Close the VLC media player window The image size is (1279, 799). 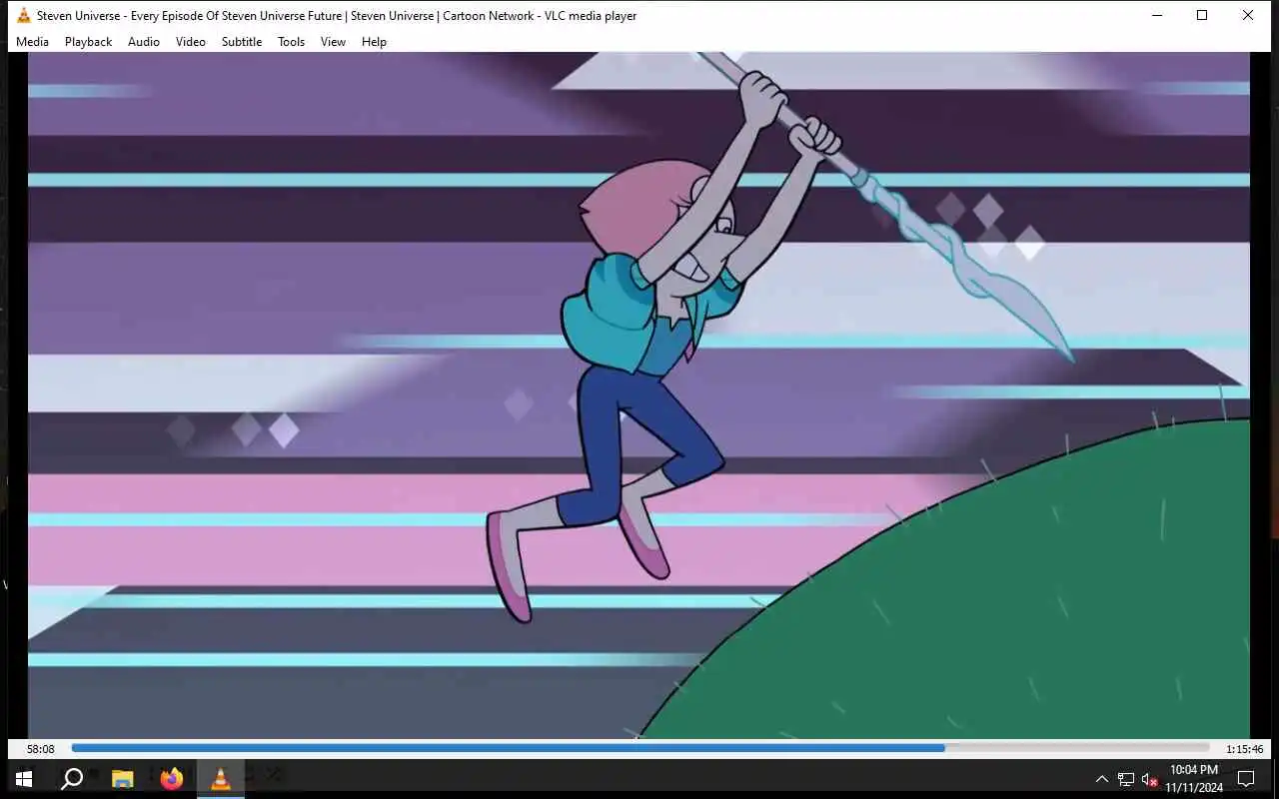click(1248, 15)
